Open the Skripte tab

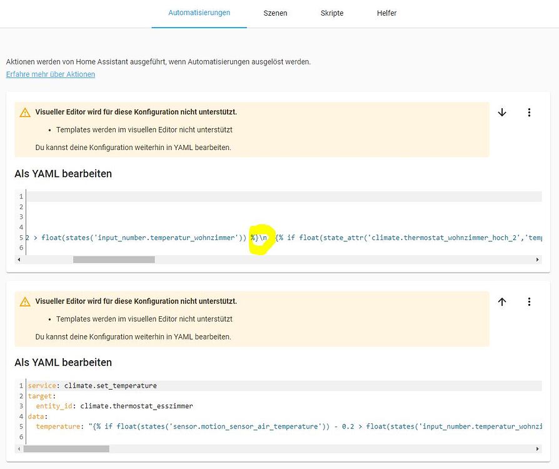pyautogui.click(x=332, y=13)
